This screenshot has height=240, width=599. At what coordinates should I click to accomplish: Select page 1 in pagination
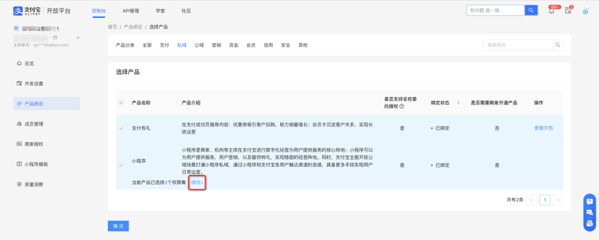[x=544, y=199]
